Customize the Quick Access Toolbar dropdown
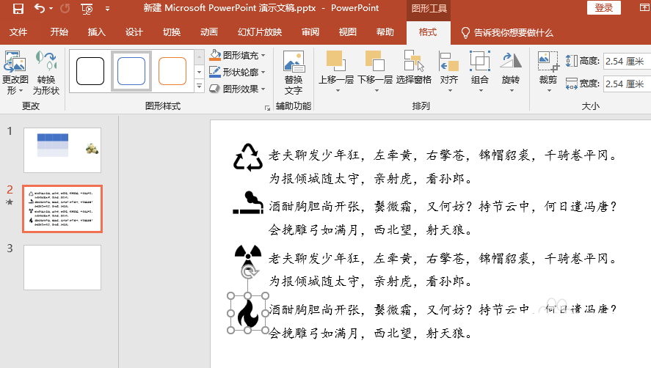 coord(108,8)
